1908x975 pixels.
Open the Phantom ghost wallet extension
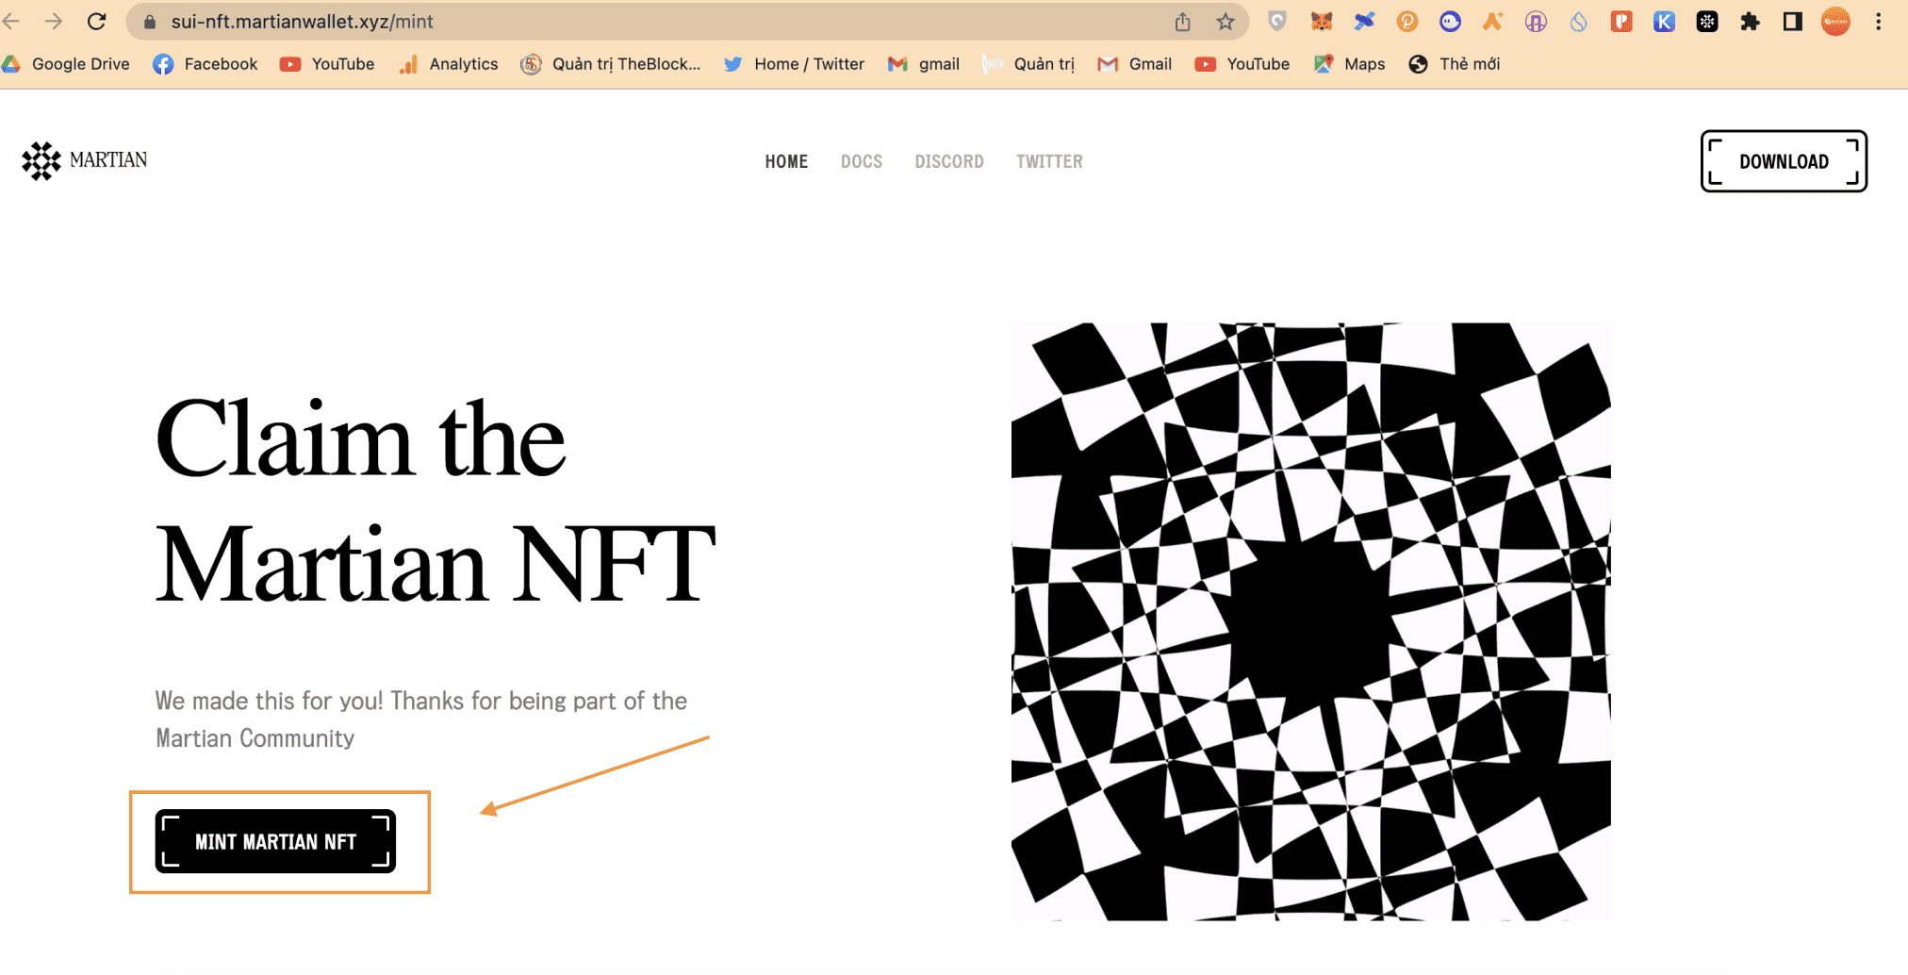pos(1450,21)
